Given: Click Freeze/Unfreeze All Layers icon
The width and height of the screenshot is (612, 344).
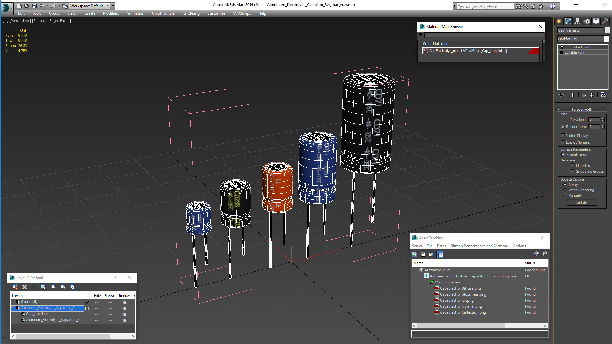Looking at the screenshot, I should (x=72, y=287).
